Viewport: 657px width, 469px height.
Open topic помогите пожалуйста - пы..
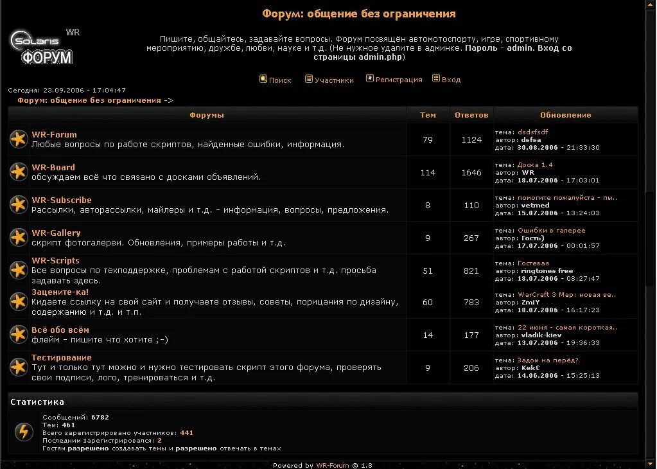click(567, 197)
